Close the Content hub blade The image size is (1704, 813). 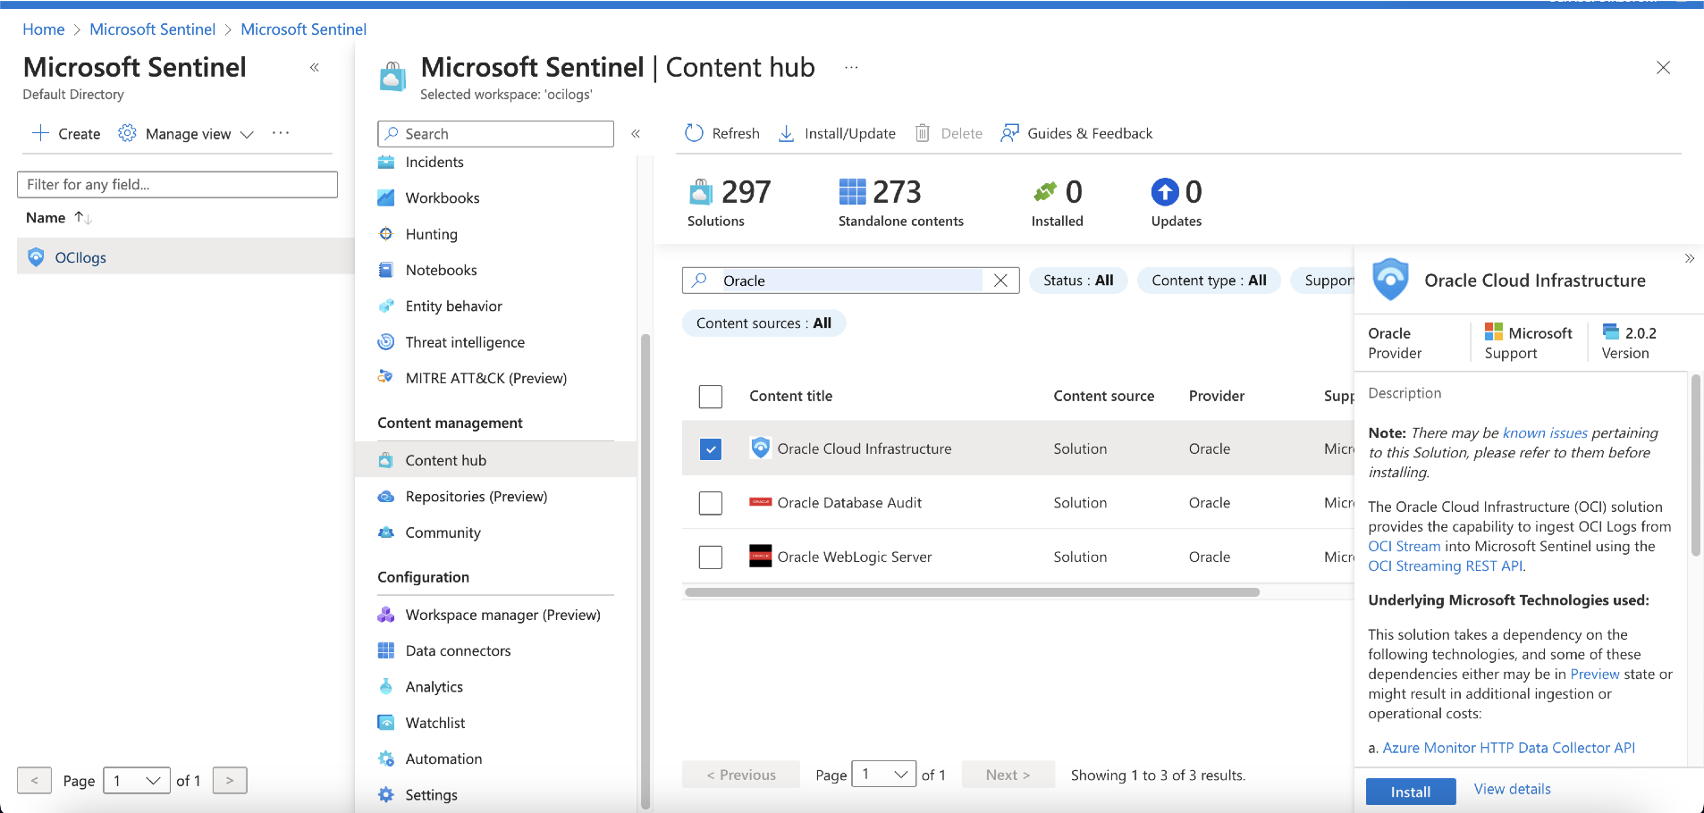tap(1663, 67)
